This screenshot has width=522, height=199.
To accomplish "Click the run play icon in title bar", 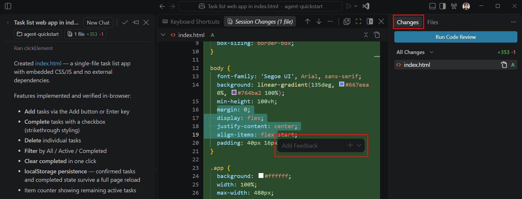I will point(349,6).
